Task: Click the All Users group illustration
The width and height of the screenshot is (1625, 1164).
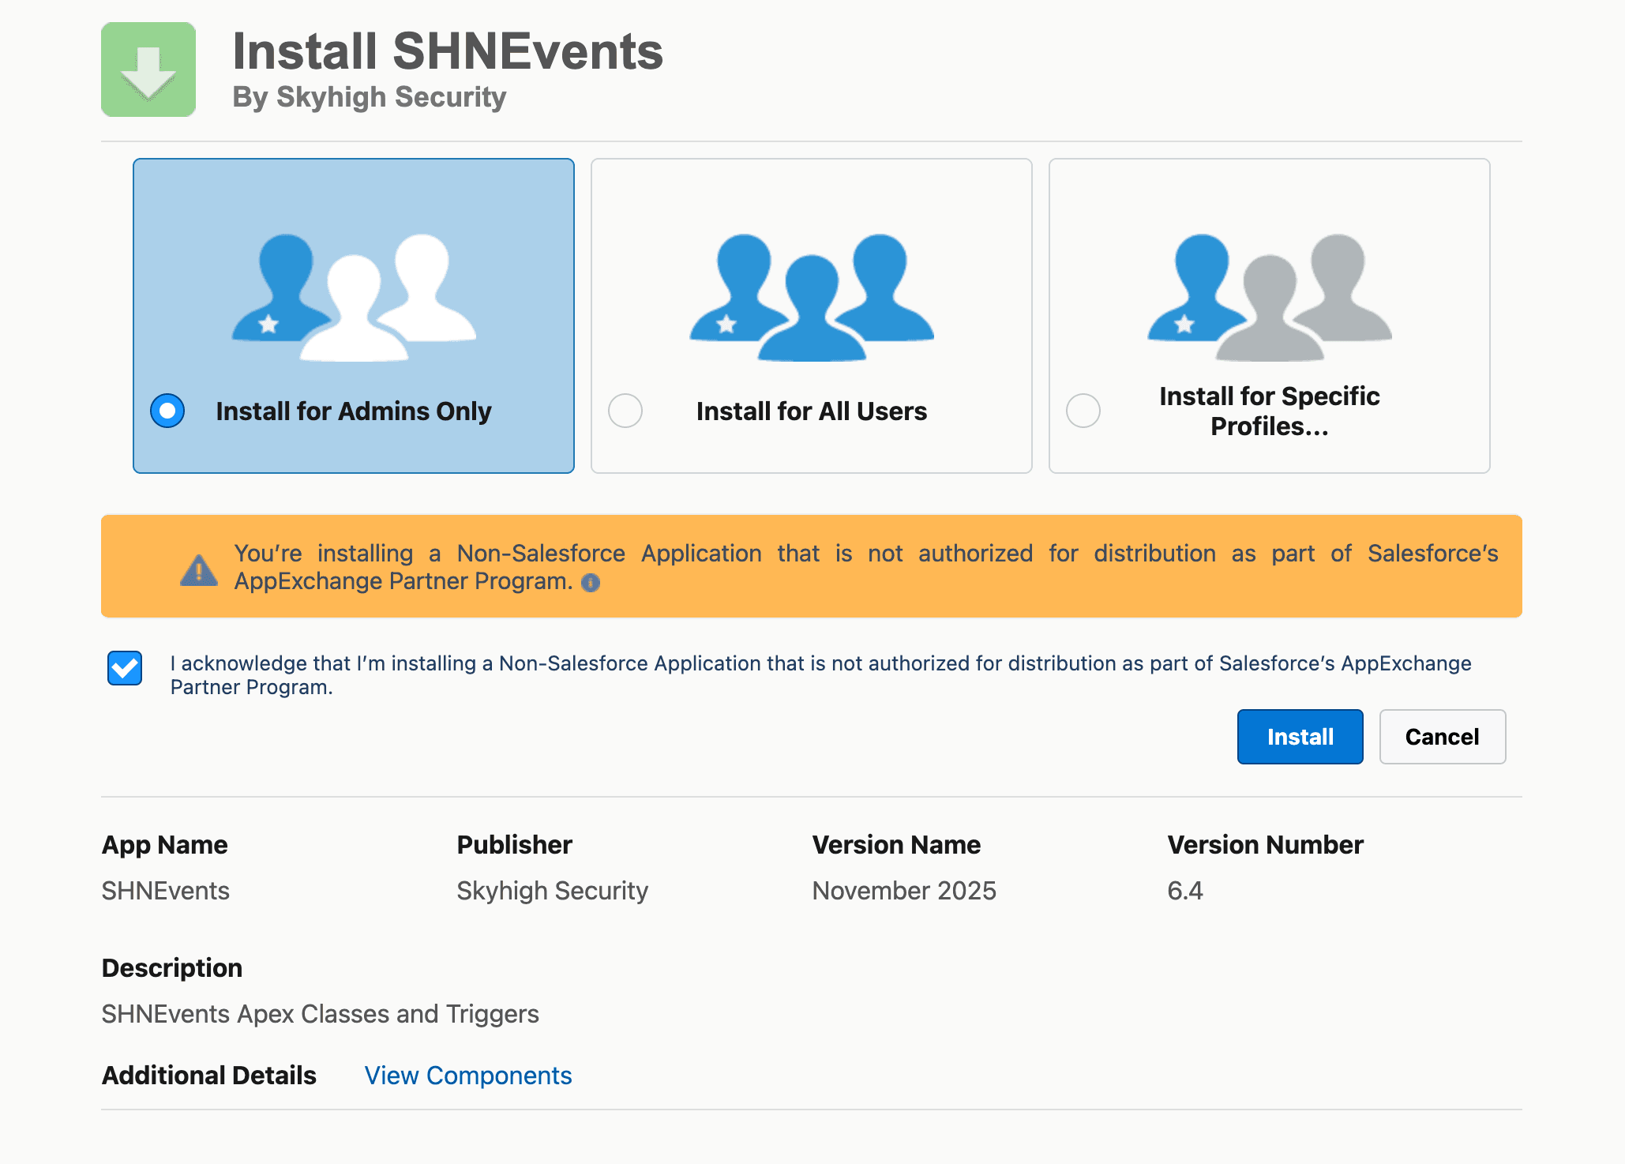Action: (812, 298)
